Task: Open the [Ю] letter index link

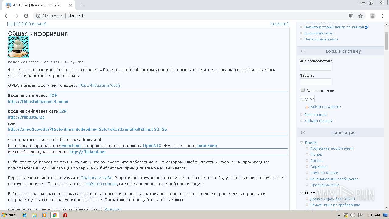Action: point(17,24)
